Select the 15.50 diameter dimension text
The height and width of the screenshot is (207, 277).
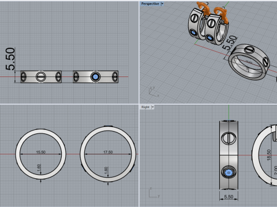pyautogui.click(x=40, y=152)
